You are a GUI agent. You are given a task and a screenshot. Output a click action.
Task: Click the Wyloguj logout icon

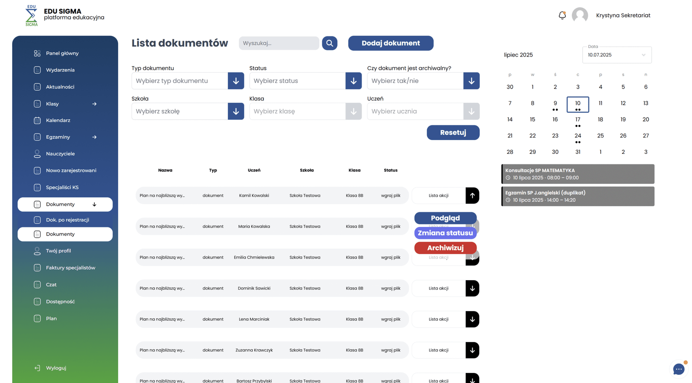pyautogui.click(x=37, y=368)
